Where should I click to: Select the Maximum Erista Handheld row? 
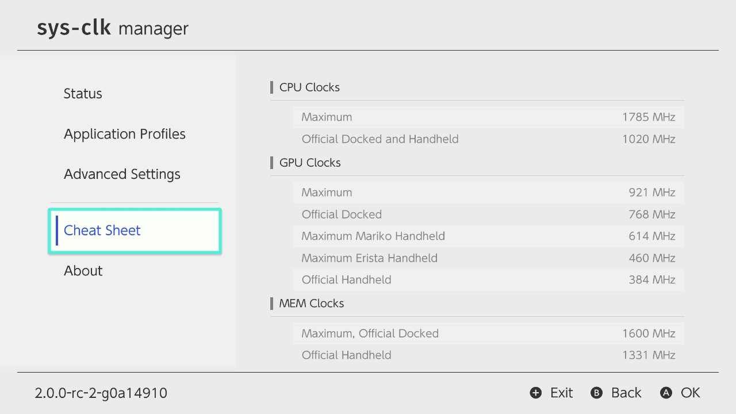coord(488,258)
